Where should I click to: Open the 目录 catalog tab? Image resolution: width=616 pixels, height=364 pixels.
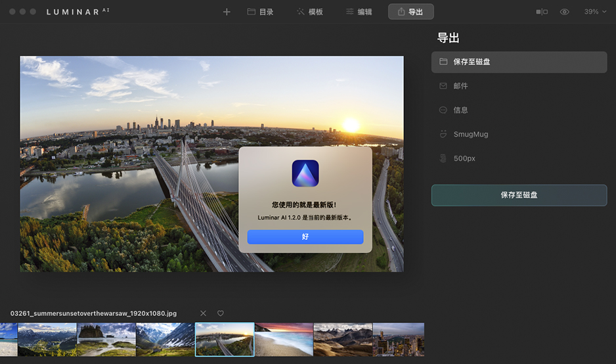click(260, 12)
